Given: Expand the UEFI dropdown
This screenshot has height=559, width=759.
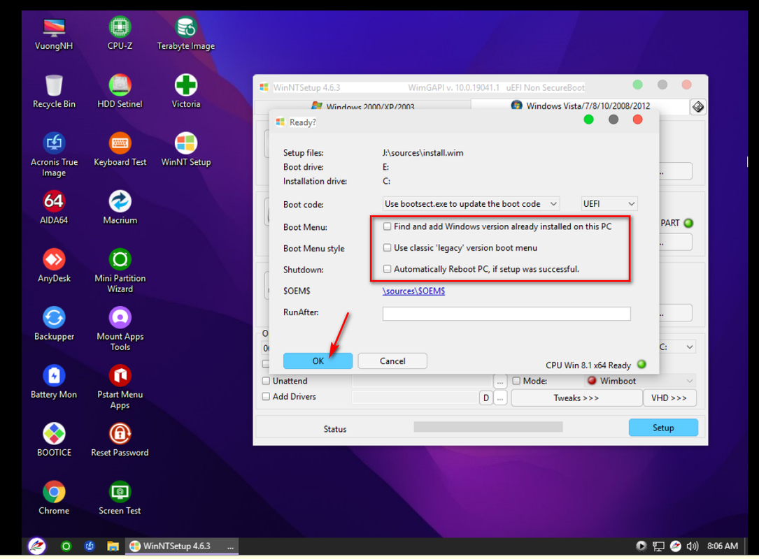Looking at the screenshot, I should [609, 204].
